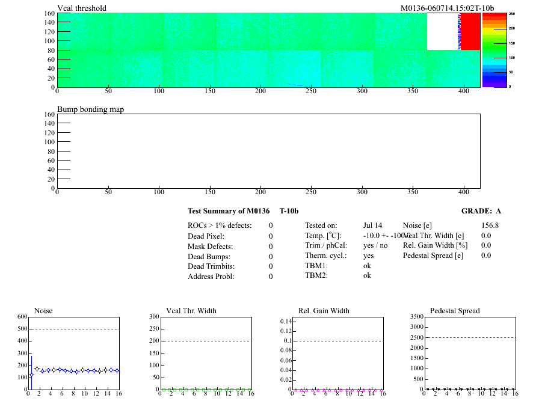Pick the purple band at the color scale bottom
Viewport: 539px width, 404px height.
pos(494,85)
